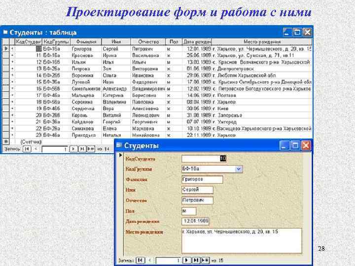
Task: Click cell 'Александр' in Имя column
Action: coord(116,89)
